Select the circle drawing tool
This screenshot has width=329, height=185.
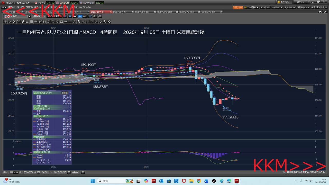pos(57,22)
